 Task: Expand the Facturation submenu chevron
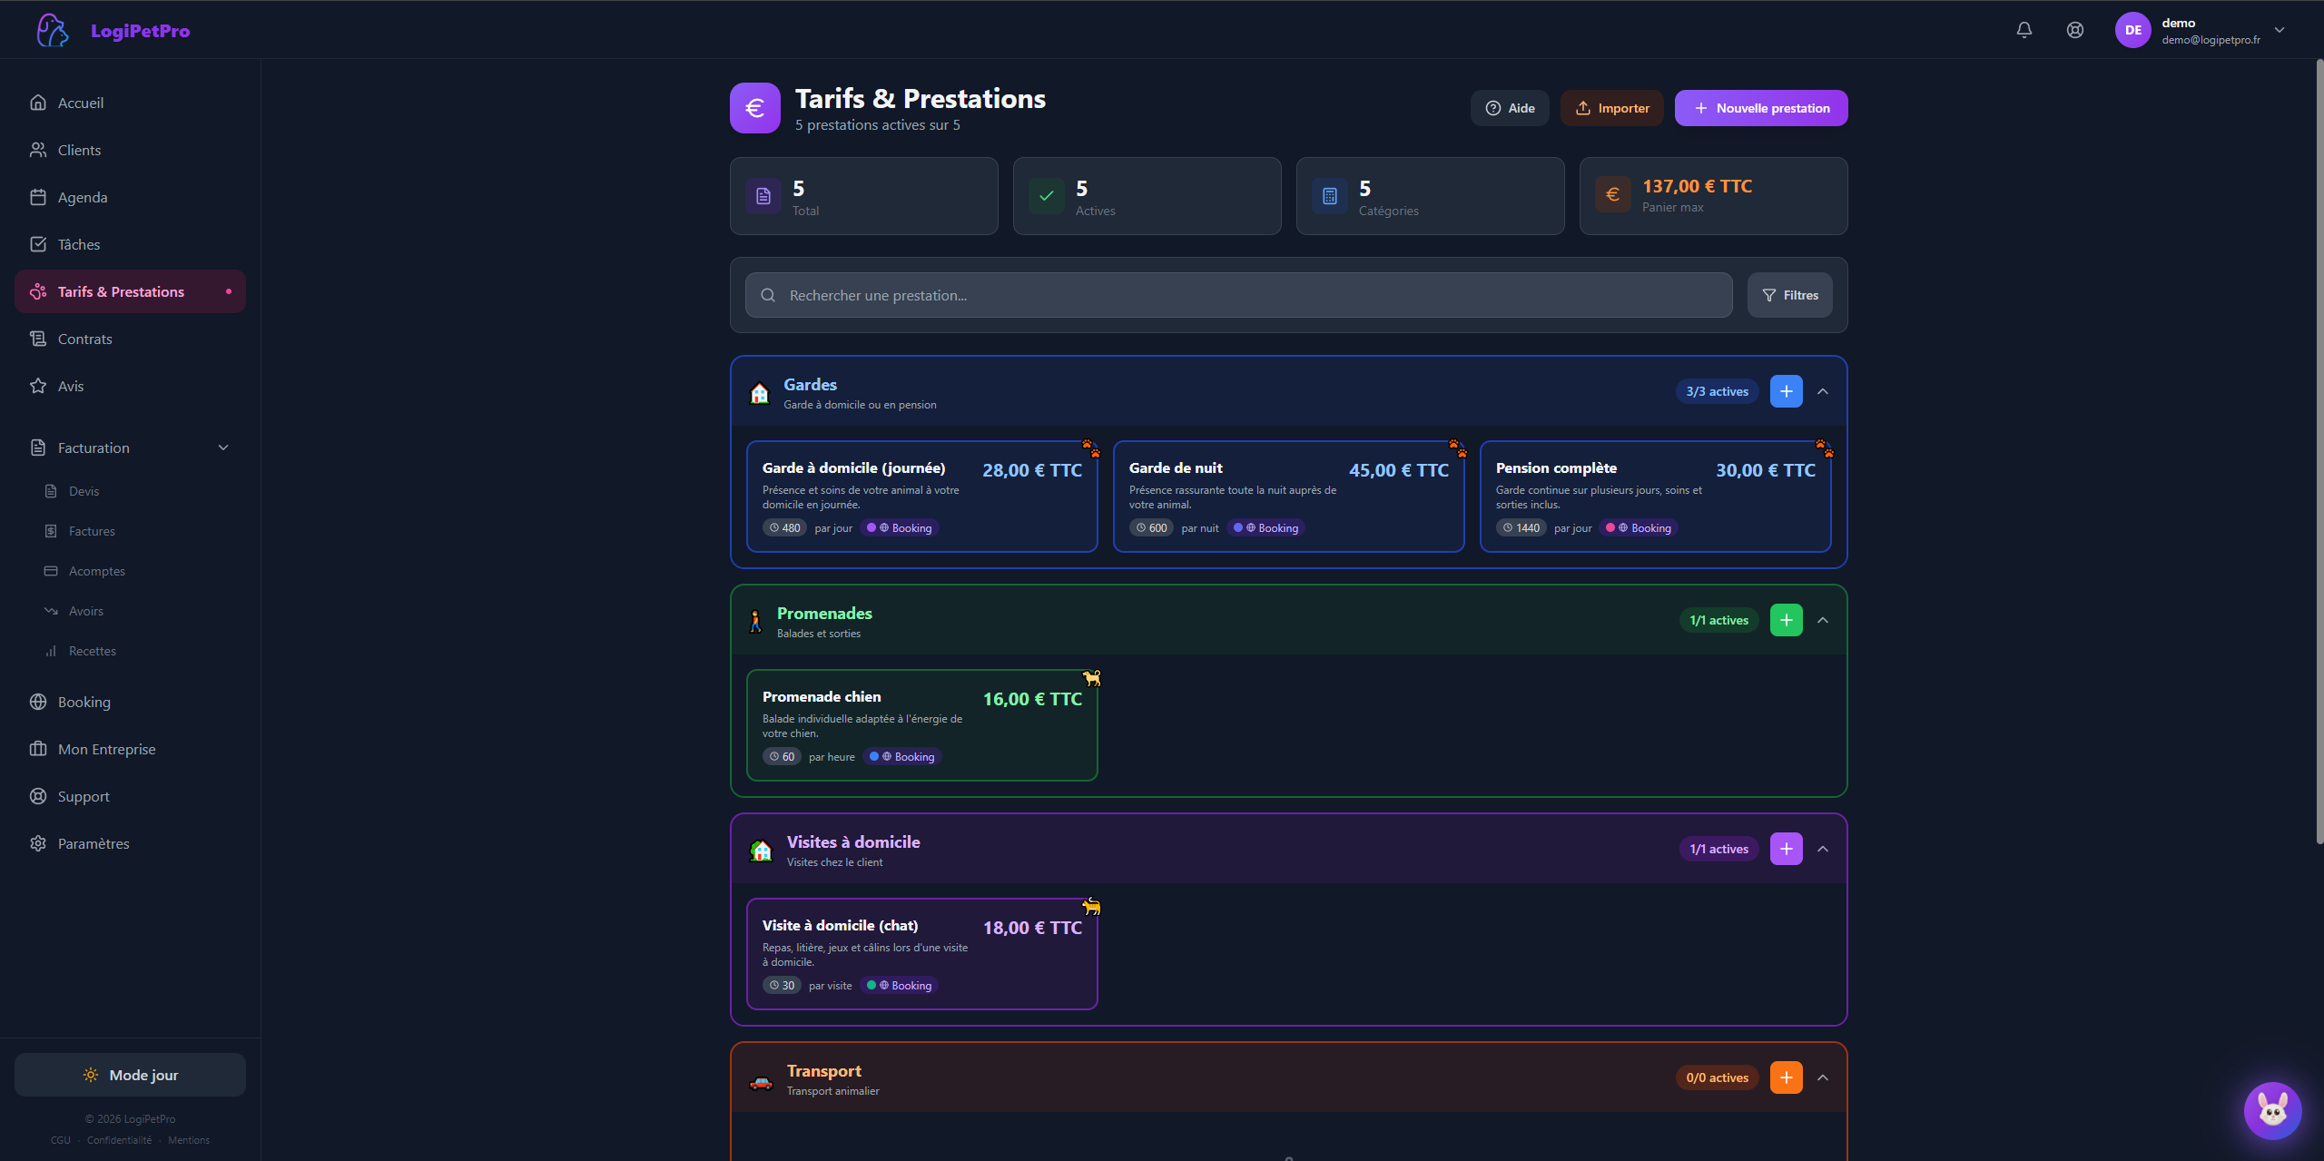point(223,448)
